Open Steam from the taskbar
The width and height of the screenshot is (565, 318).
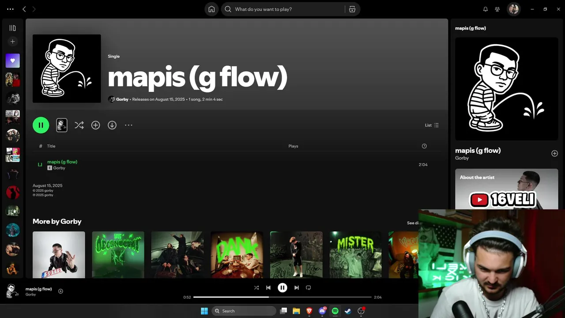(348, 311)
